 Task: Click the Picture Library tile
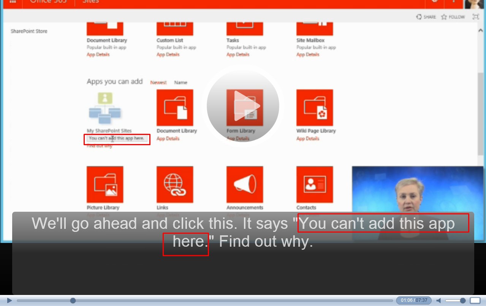pos(105,184)
